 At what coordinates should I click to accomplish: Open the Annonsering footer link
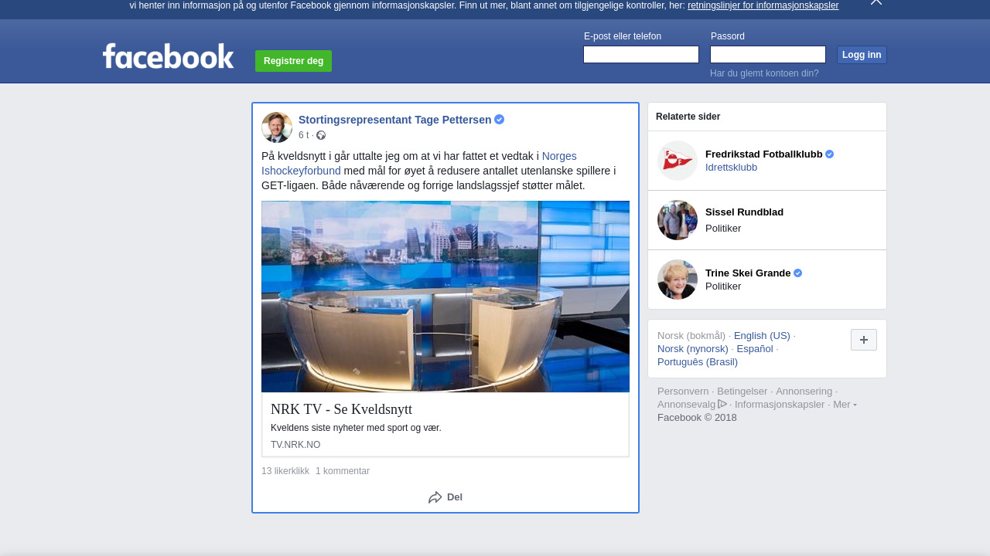click(x=804, y=392)
